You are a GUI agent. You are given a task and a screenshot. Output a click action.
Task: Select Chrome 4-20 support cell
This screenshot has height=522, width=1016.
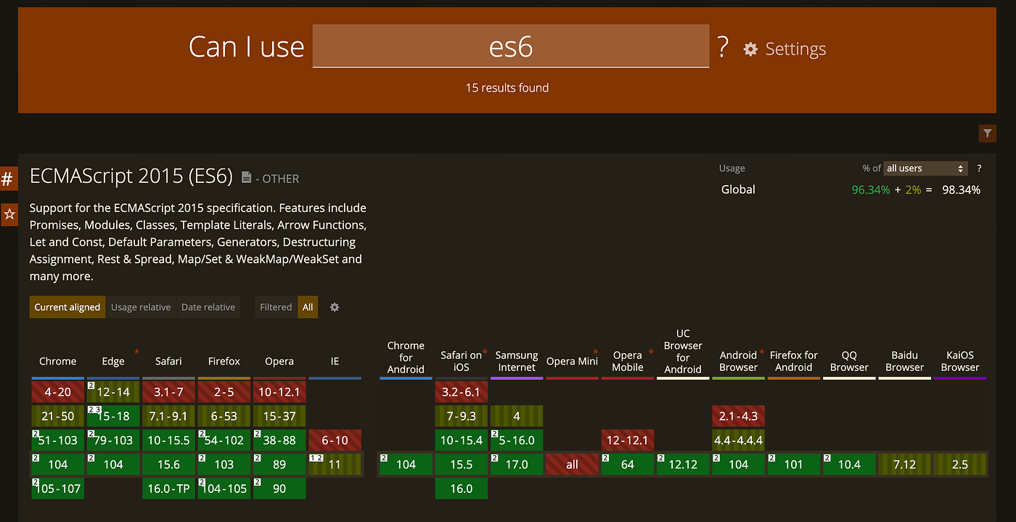[58, 392]
